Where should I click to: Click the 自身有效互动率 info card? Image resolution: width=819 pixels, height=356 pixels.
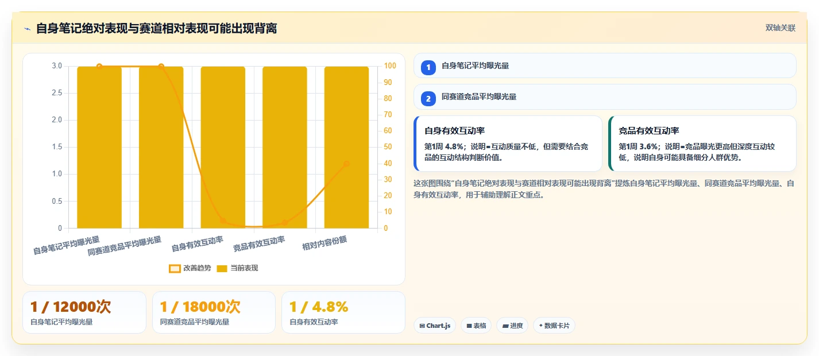pyautogui.click(x=508, y=144)
